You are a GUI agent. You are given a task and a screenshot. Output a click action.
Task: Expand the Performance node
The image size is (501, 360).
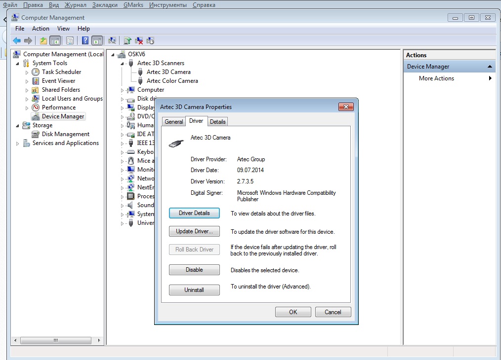(27, 108)
